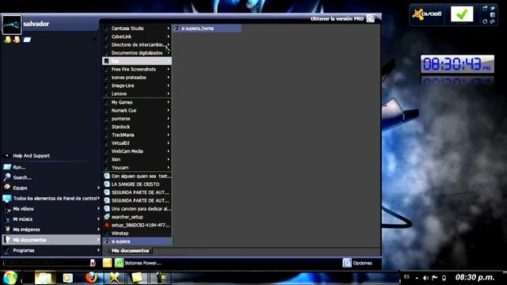The height and width of the screenshot is (285, 507).
Task: Click the yellow folder icon beside Botones Power
Action: [x=108, y=263]
